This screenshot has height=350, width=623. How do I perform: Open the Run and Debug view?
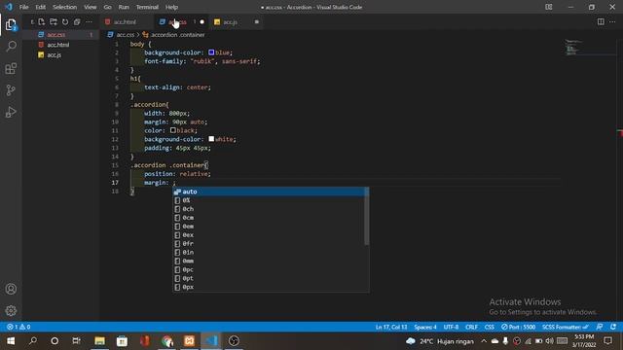point(11,113)
